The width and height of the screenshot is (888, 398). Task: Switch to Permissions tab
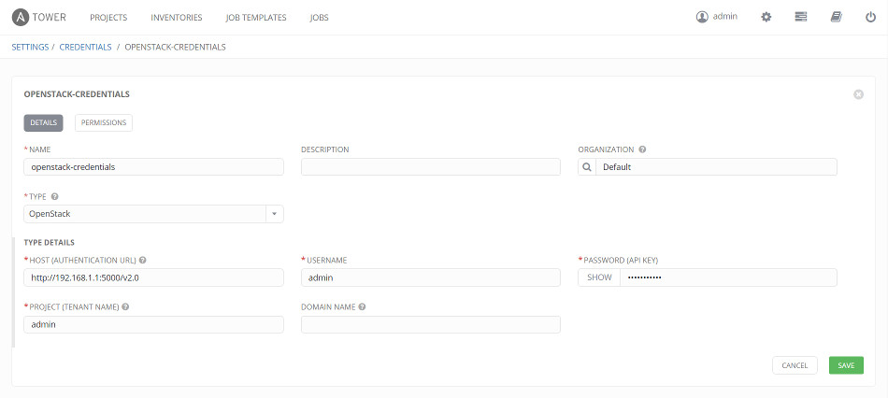pos(104,122)
